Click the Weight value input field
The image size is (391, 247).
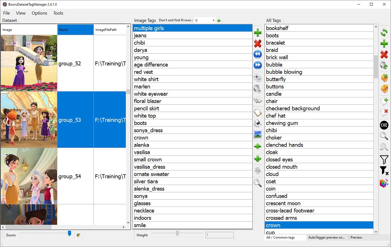click(x=219, y=235)
